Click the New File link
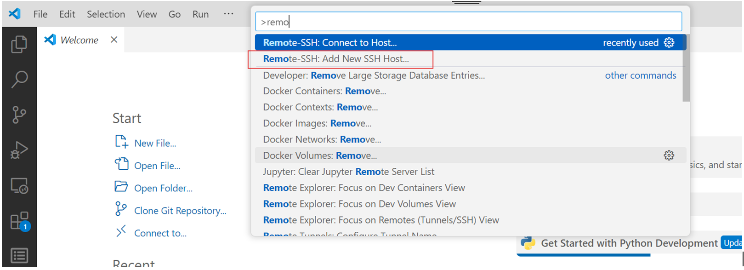 coord(155,144)
